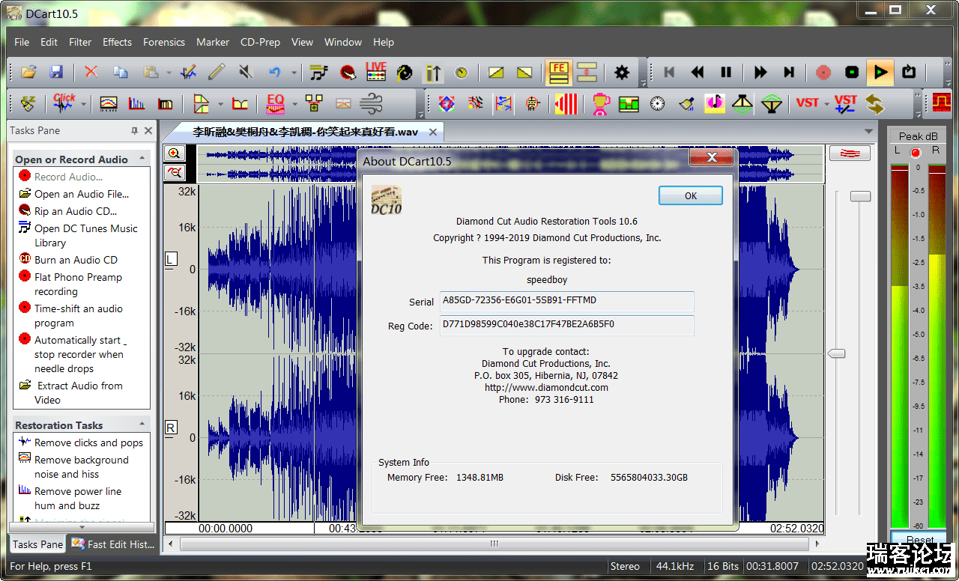Open the VST dropdown arrow

[x=826, y=104]
